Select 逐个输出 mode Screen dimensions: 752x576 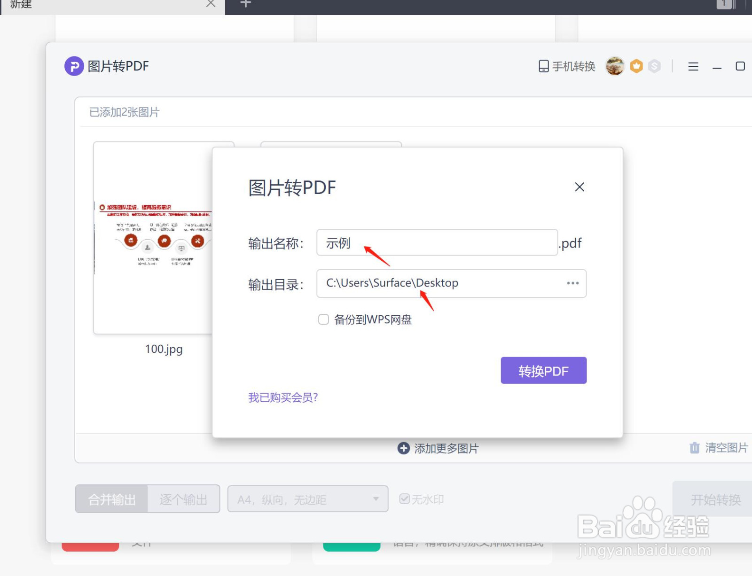pos(183,499)
